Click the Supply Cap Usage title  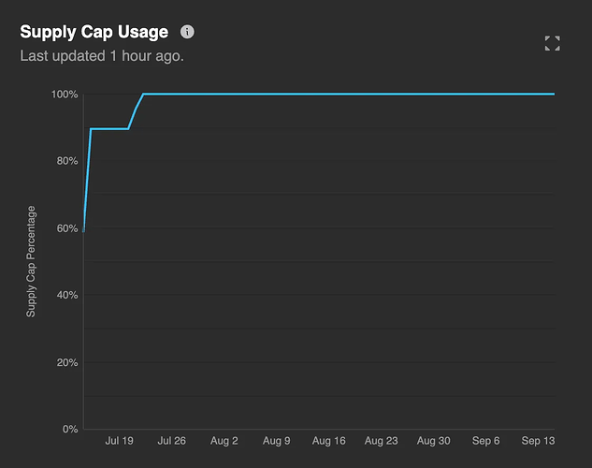click(94, 32)
